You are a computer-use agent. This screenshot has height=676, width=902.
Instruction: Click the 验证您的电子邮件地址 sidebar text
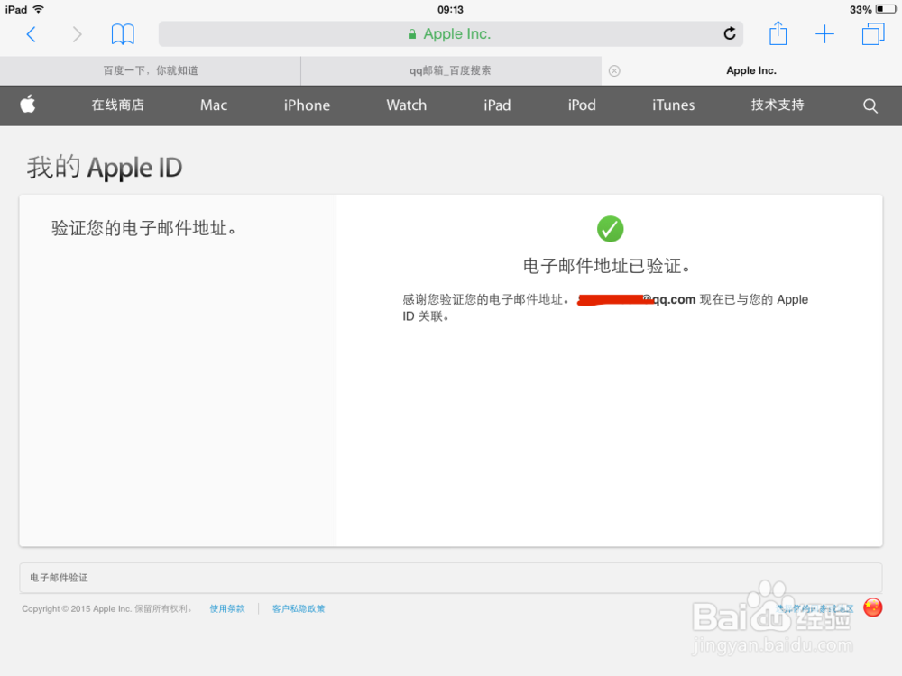point(143,228)
